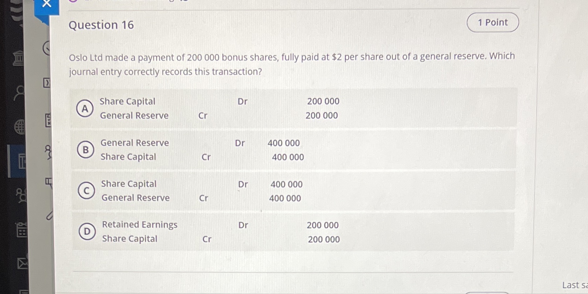Viewport: 588px width, 294px height.
Task: Open the code panel icon in the inner sidebar
Action: pyautogui.click(x=47, y=83)
